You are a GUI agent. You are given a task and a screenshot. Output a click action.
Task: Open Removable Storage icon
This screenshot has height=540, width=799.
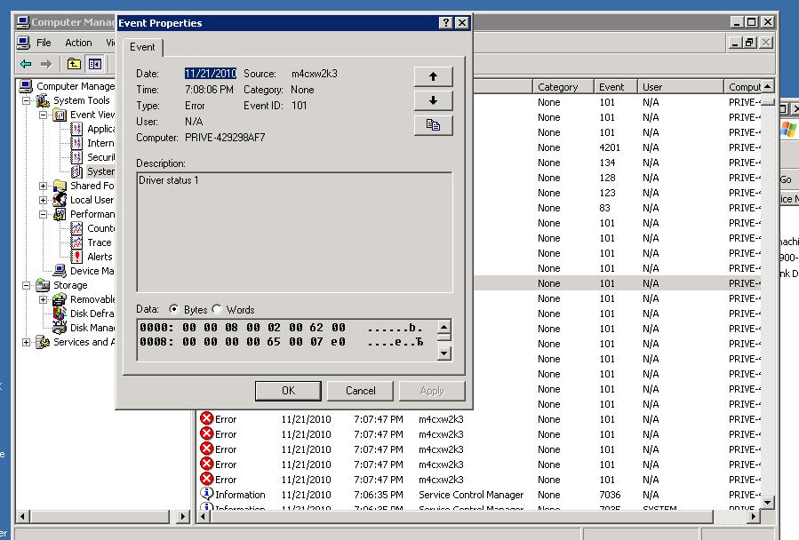coord(60,299)
